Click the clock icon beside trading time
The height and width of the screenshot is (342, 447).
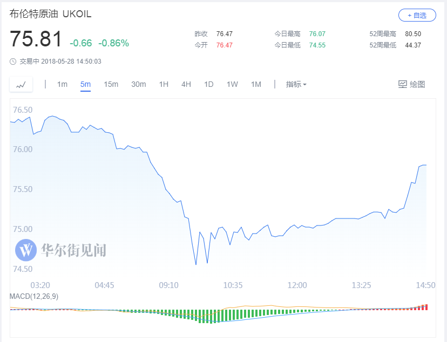click(x=13, y=61)
